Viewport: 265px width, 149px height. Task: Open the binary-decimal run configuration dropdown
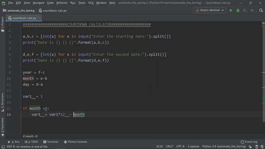[210, 10]
